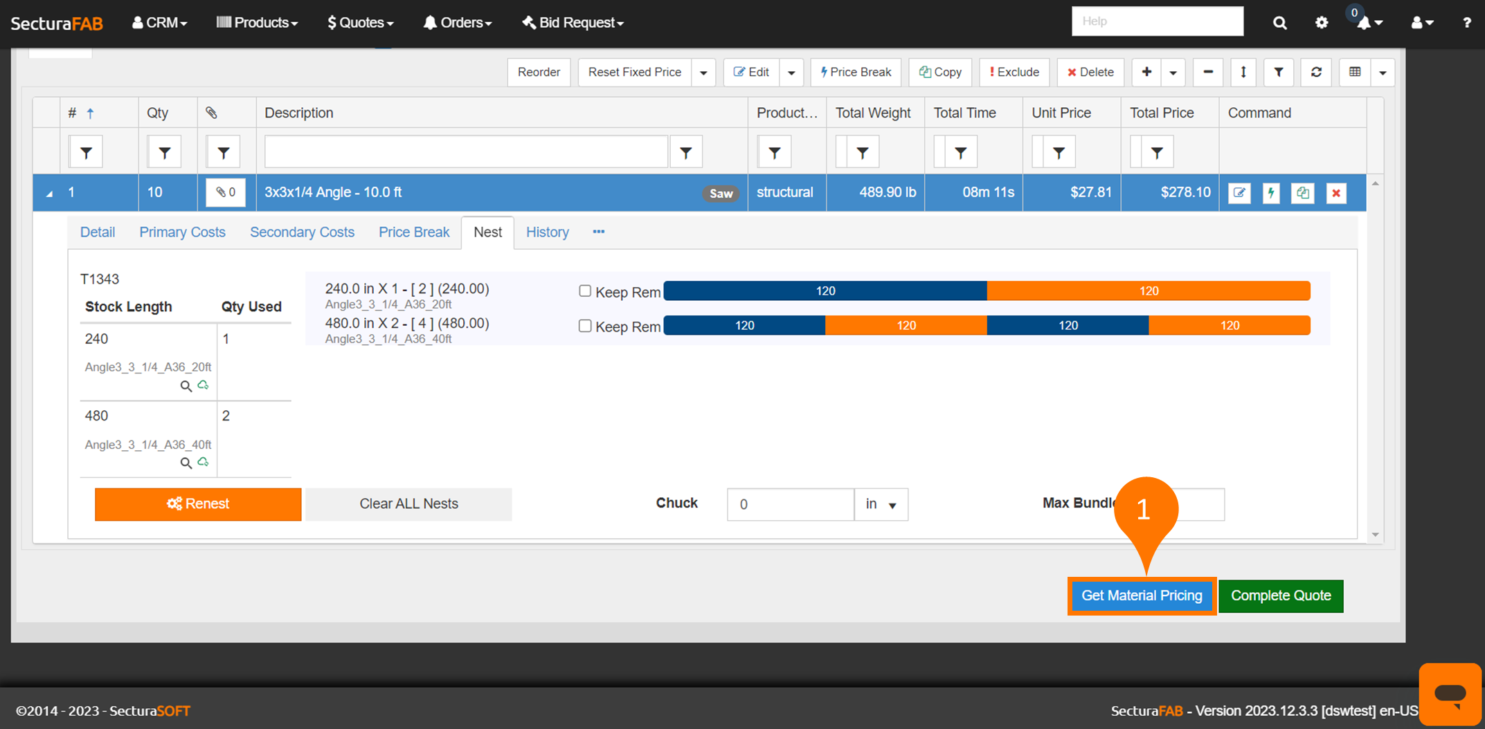The height and width of the screenshot is (729, 1485).
Task: Check Keep Rem for 240.0 in nest
Action: pyautogui.click(x=585, y=291)
